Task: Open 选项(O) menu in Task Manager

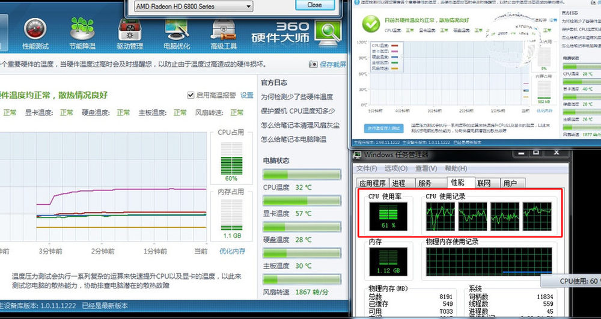Action: pyautogui.click(x=396, y=168)
